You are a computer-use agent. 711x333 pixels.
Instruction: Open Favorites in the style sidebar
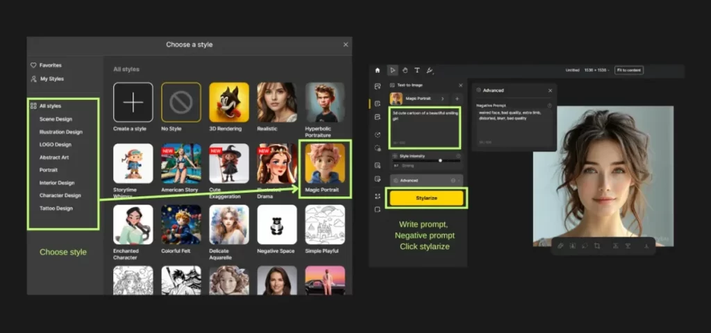point(46,65)
